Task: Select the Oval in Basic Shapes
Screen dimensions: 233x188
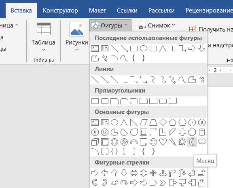Action: tap(114, 123)
